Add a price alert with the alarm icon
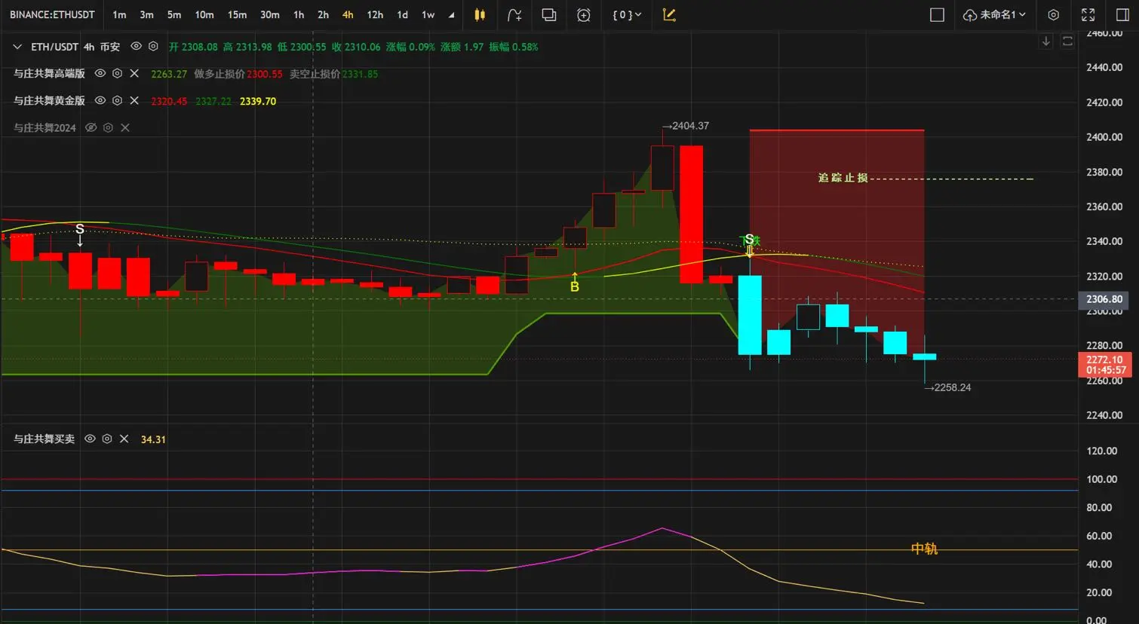The image size is (1139, 624). coord(584,15)
